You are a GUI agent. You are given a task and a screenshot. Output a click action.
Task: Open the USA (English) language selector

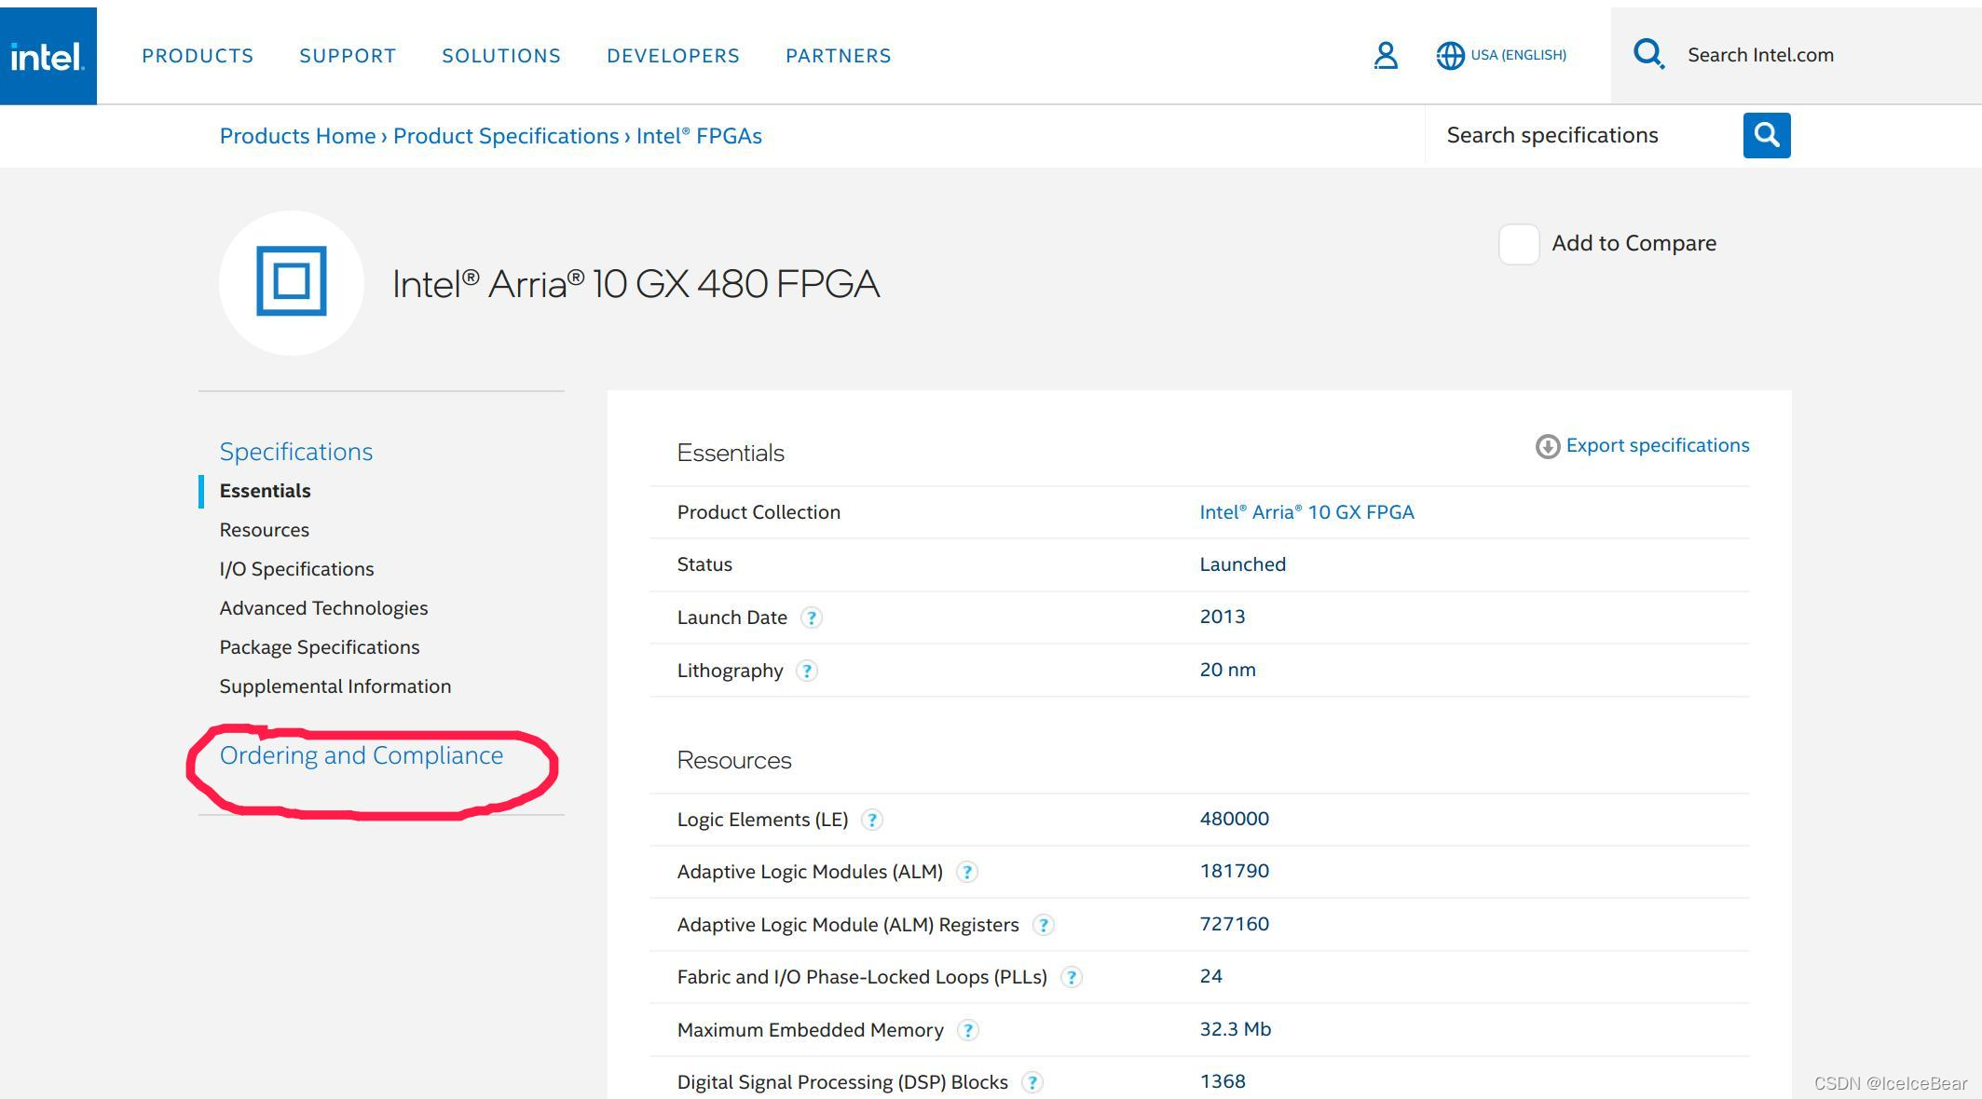[x=1518, y=55]
